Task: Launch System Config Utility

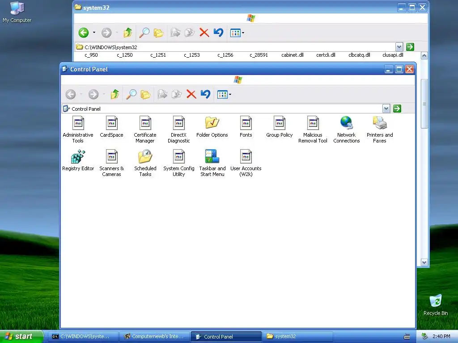Action: [178, 163]
